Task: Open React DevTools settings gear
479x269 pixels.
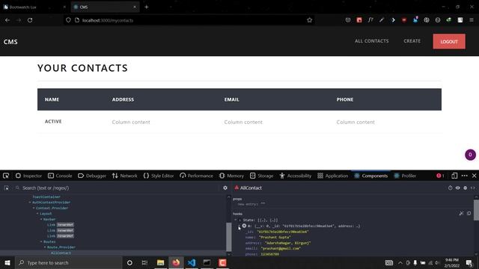Action: pyautogui.click(x=225, y=188)
